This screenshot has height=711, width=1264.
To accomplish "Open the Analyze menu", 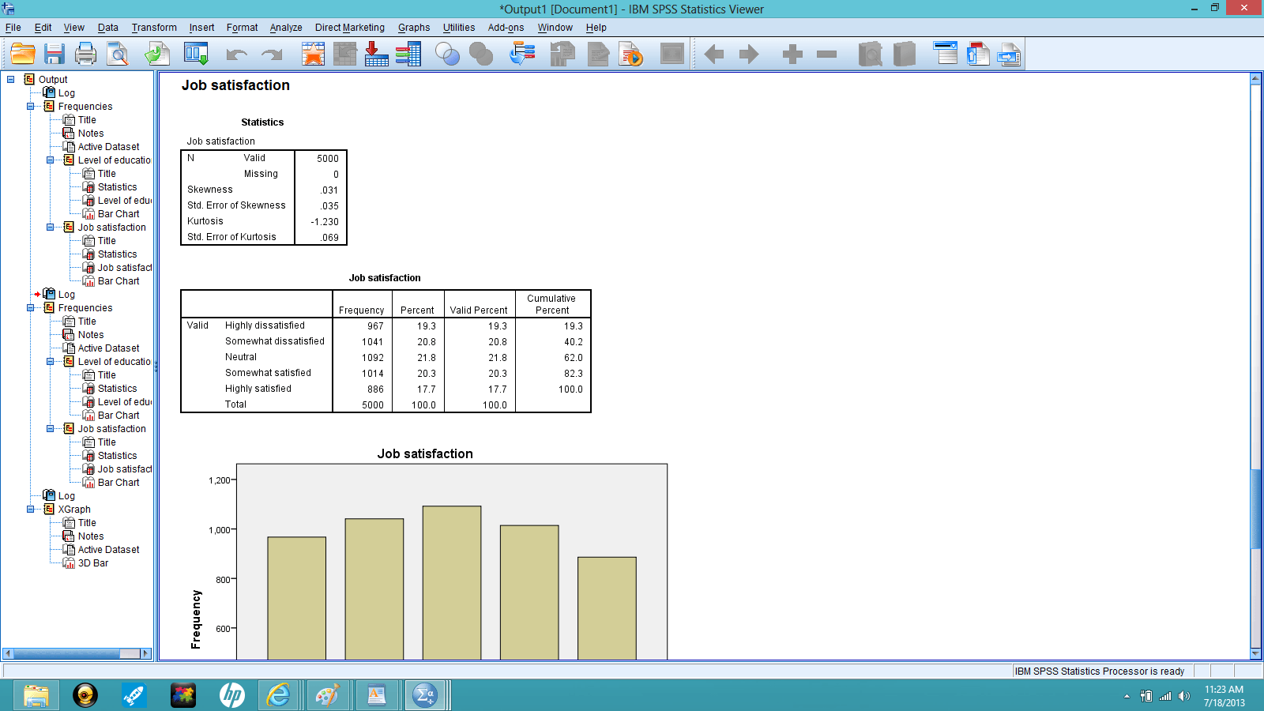I will (x=285, y=28).
